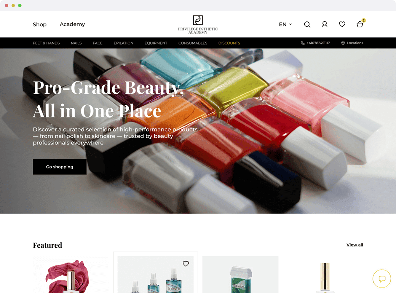Click the phone number +41078245117
Viewport: 396px width, 293px height.
click(315, 43)
